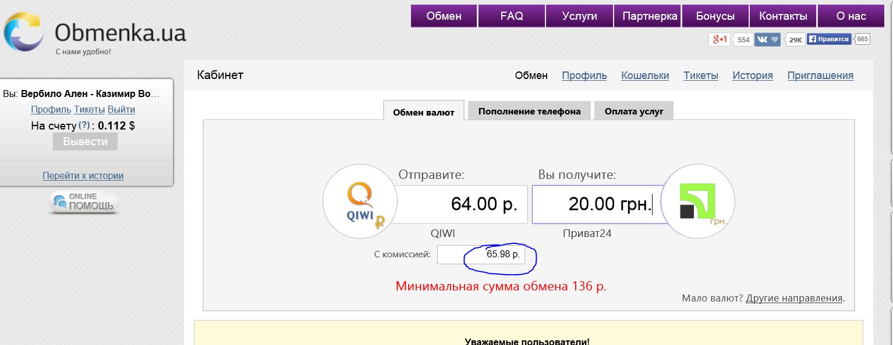Focus the Отправите amount field

click(x=462, y=204)
